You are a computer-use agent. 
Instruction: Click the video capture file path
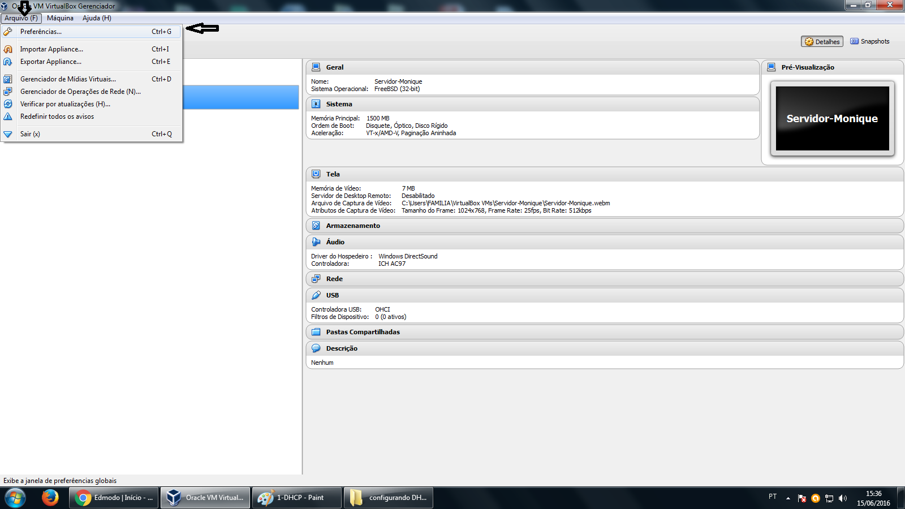pyautogui.click(x=506, y=203)
